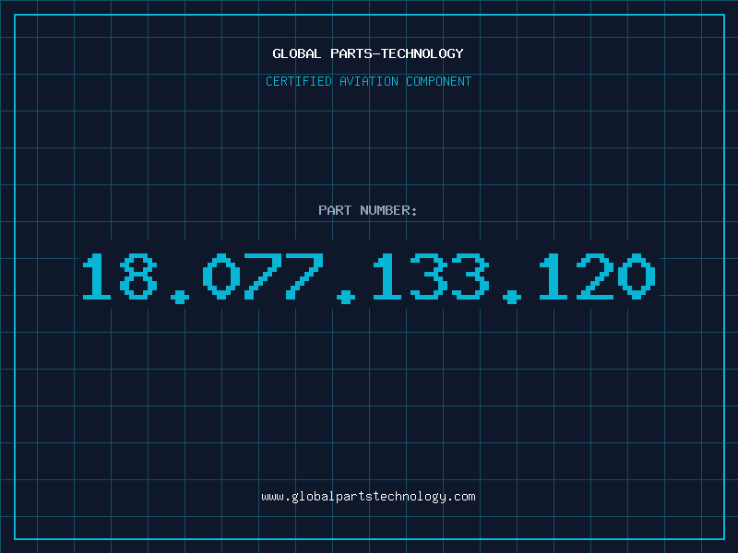Click the part number 18.077.133.120
This screenshot has height=553, width=738.
(x=369, y=278)
